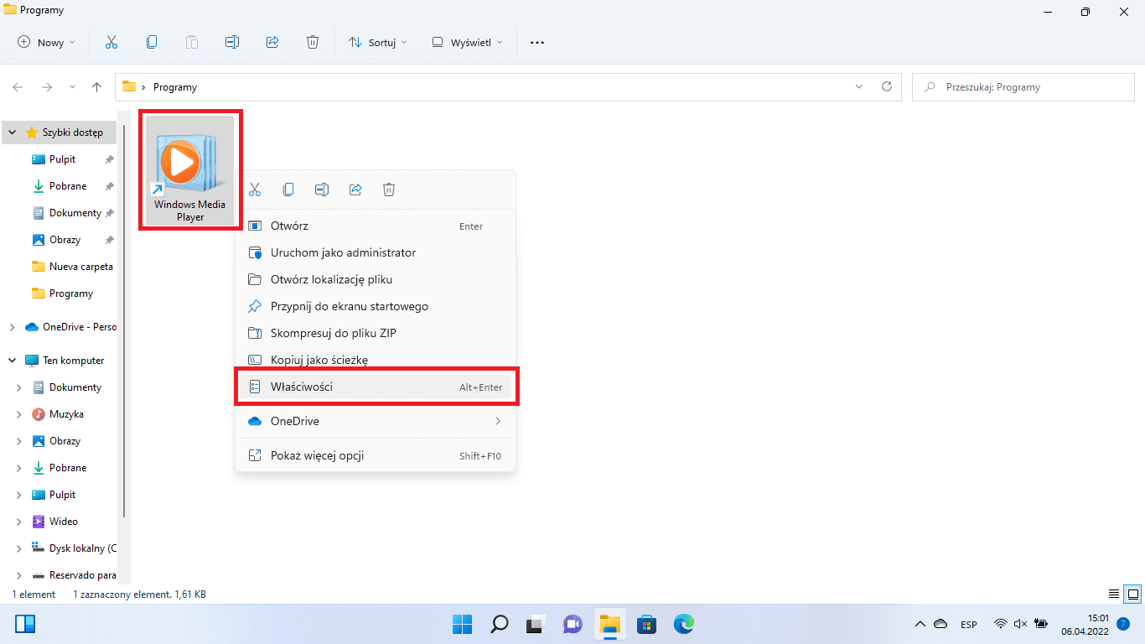The image size is (1145, 644).
Task: Choose Pokaż więcej opcji
Action: point(376,455)
